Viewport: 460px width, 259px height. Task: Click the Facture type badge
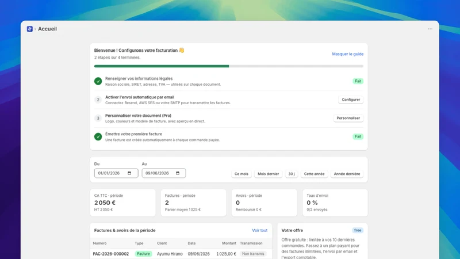point(143,254)
